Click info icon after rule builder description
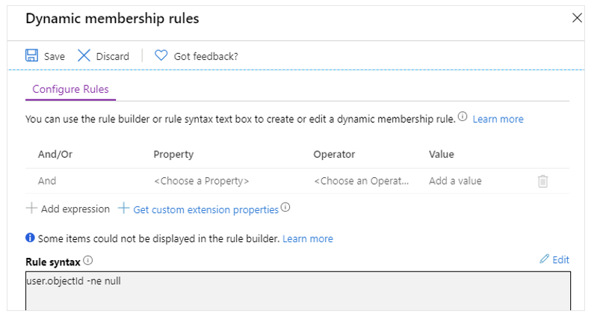 463,118
